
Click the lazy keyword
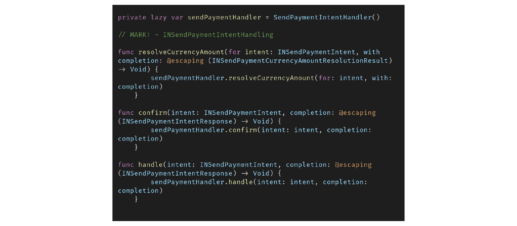pyautogui.click(x=159, y=18)
